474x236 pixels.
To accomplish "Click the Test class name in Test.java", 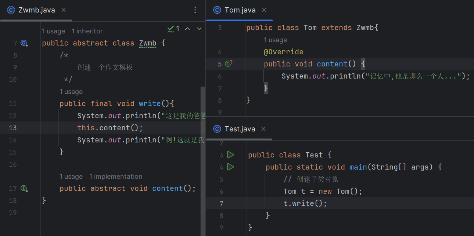I will [x=314, y=155].
